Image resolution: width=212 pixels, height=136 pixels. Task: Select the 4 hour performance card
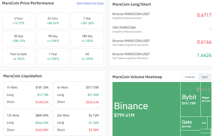point(19,20)
